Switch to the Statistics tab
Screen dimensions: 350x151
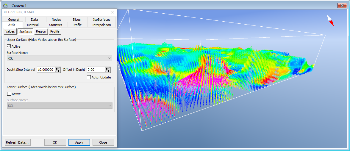coord(56,25)
